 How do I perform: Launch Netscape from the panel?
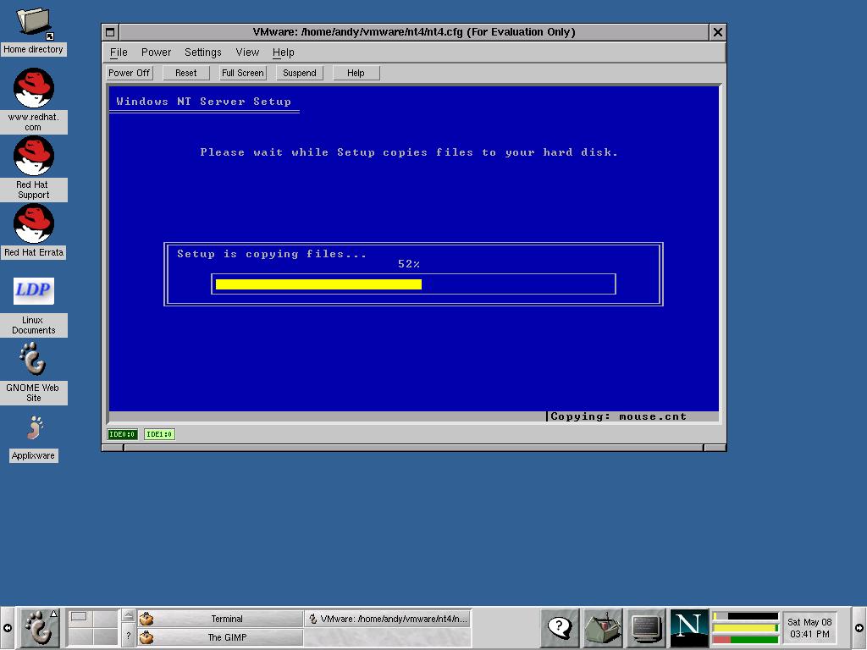(x=688, y=627)
